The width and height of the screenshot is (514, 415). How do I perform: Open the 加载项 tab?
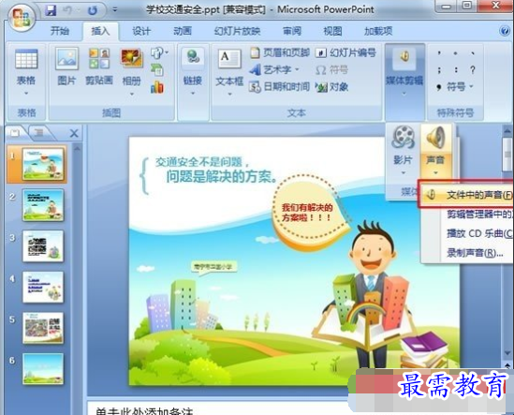(x=378, y=31)
